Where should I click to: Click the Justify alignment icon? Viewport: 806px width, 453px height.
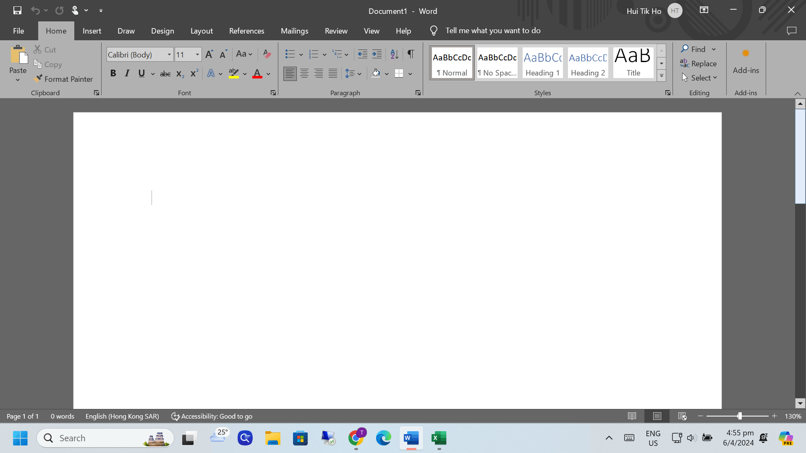click(333, 73)
